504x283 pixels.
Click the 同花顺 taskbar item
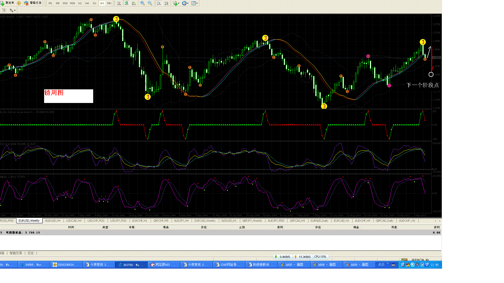pyautogui.click(x=162, y=265)
